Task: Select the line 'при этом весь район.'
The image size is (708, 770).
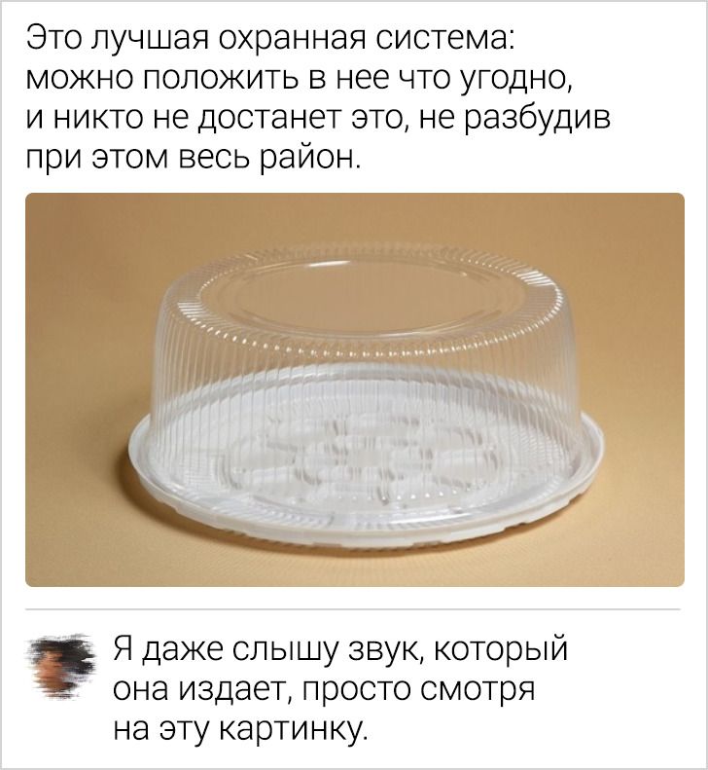Action: pyautogui.click(x=194, y=157)
